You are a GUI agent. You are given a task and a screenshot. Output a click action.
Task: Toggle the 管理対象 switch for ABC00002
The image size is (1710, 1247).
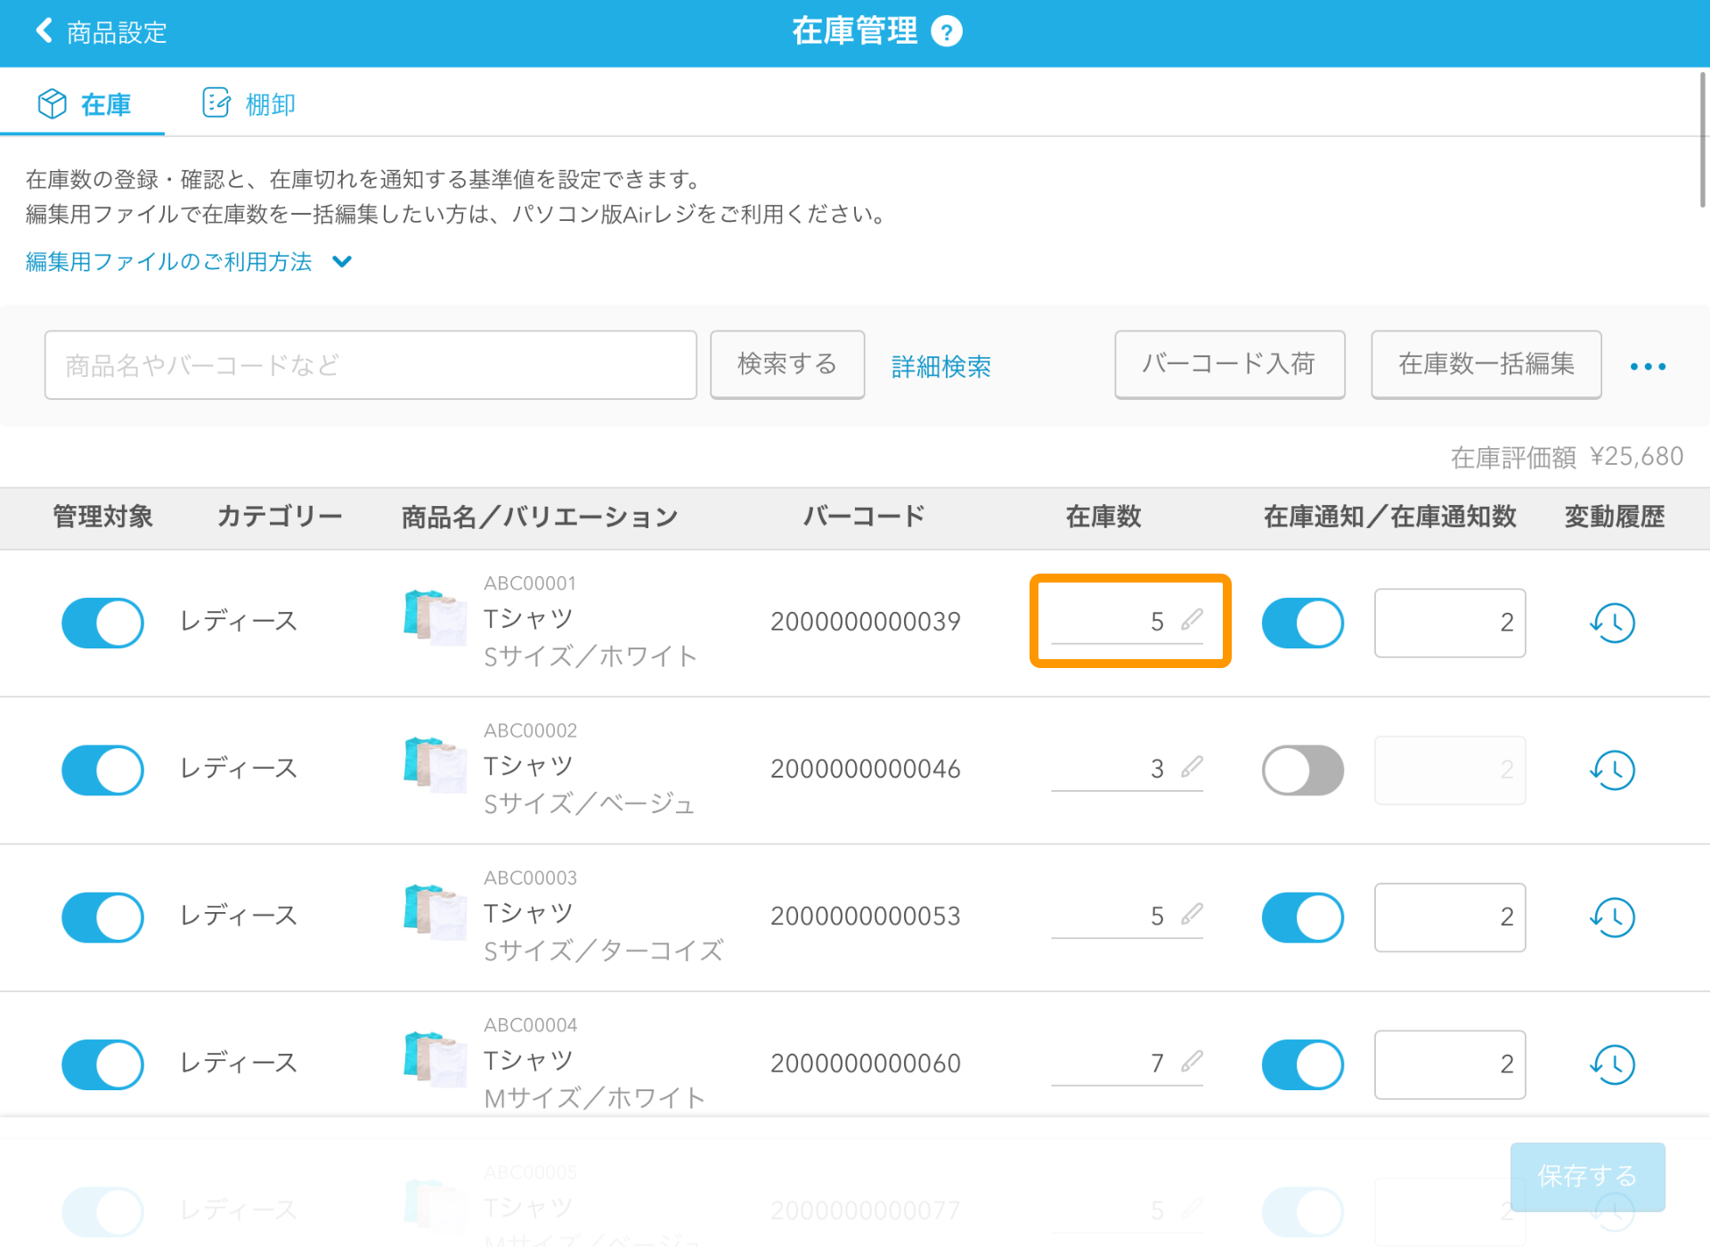(x=102, y=770)
